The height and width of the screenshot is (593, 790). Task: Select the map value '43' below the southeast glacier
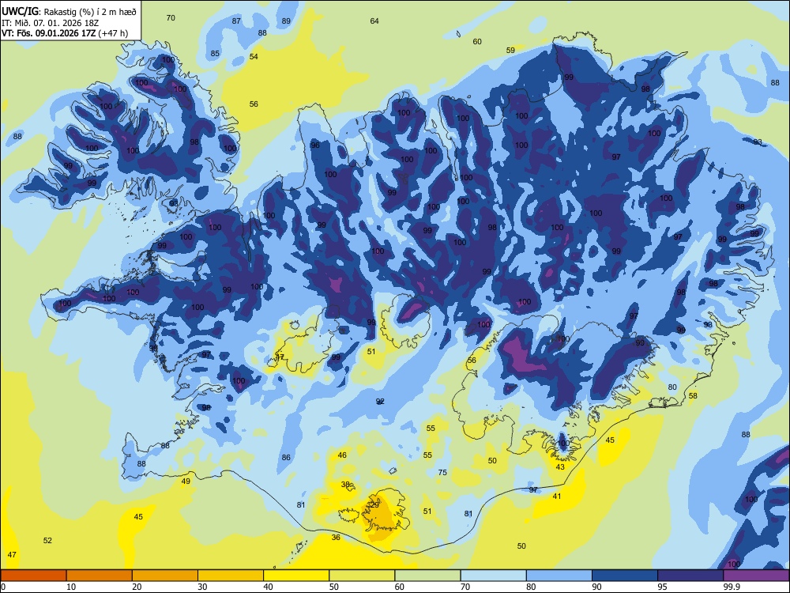point(560,467)
